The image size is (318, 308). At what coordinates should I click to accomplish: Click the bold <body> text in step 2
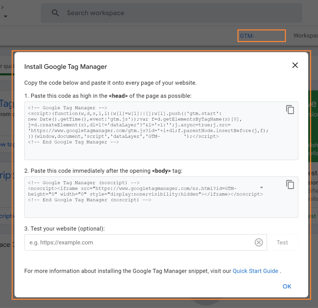[161, 171]
